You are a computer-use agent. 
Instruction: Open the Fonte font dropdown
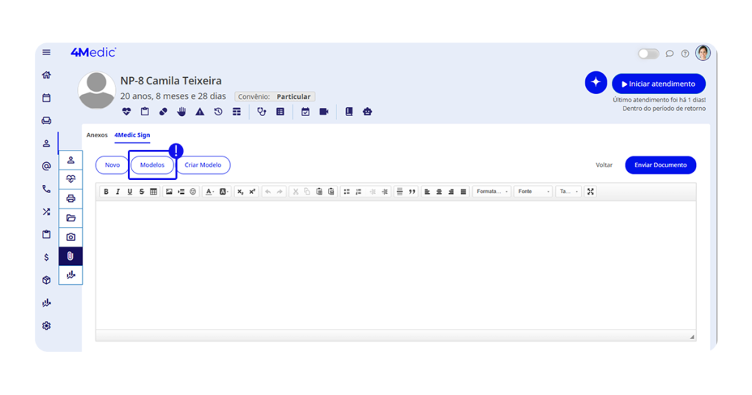pyautogui.click(x=533, y=192)
